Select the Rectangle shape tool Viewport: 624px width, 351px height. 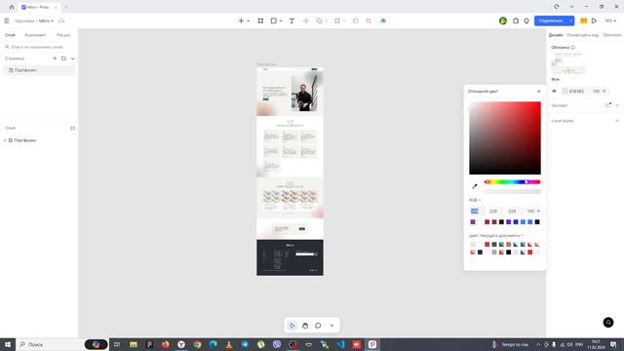(274, 20)
